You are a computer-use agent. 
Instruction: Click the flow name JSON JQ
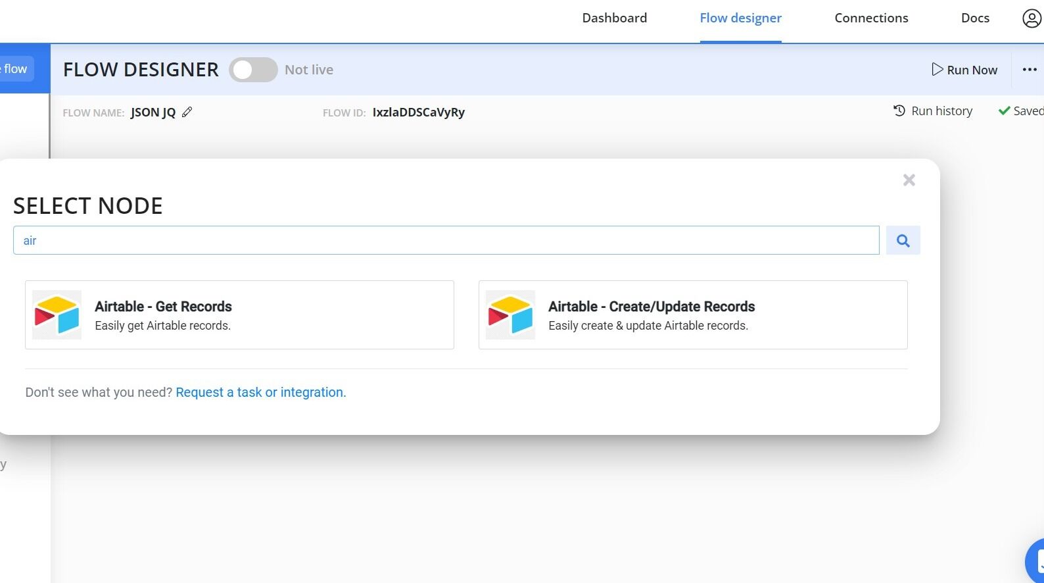coord(153,112)
